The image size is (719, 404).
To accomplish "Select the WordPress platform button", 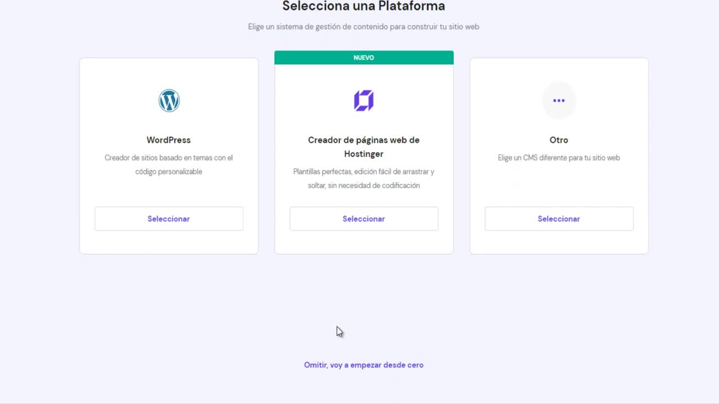I will (x=169, y=219).
